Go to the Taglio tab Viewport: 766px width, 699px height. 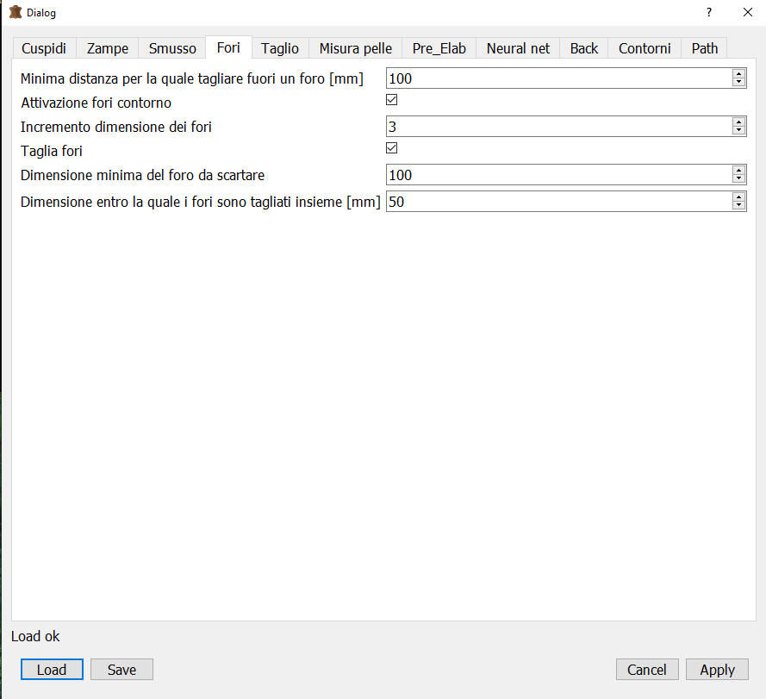pyautogui.click(x=280, y=48)
